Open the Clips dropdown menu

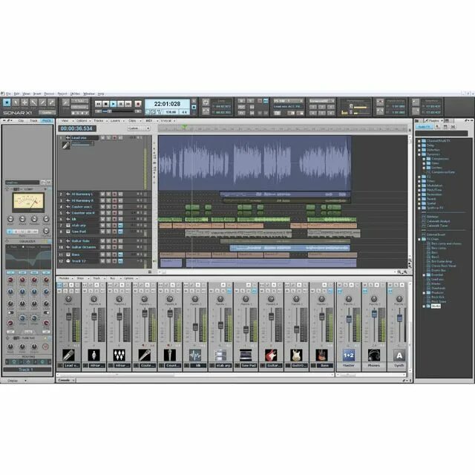(134, 121)
